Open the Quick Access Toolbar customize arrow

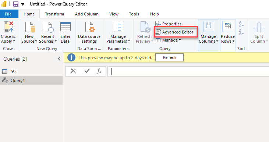[23, 4]
